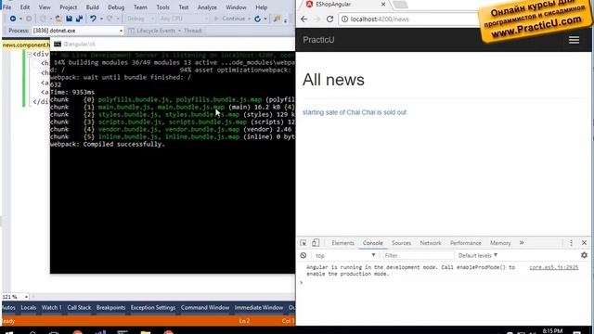Open the View menu in Visual Studio
The image size is (594, 334).
tap(45, 7)
